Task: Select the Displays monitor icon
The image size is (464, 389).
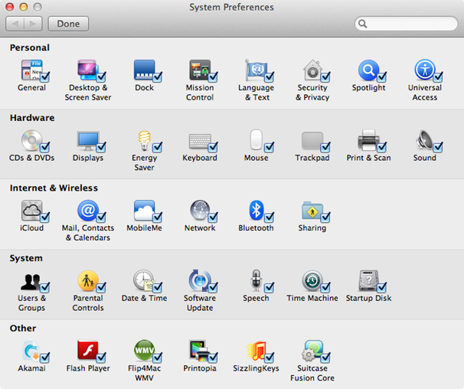Action: (x=87, y=141)
